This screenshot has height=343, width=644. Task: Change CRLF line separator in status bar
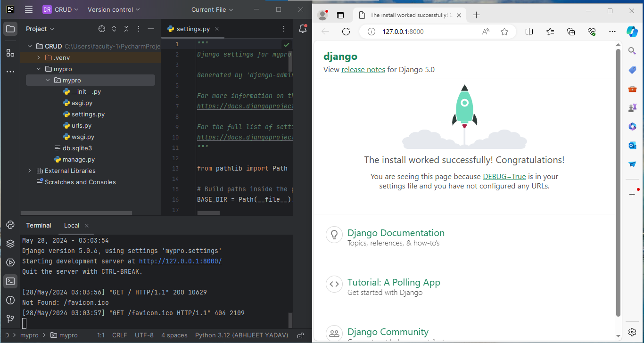pyautogui.click(x=119, y=335)
